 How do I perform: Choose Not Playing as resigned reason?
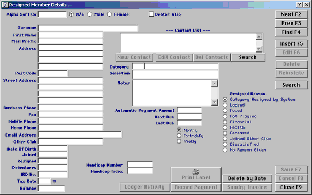(225, 116)
